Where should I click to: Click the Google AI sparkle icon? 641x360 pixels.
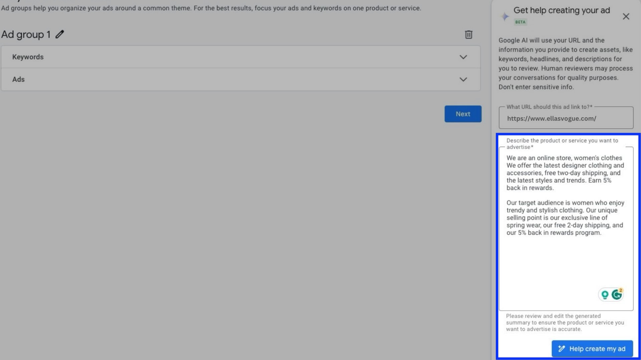(504, 16)
